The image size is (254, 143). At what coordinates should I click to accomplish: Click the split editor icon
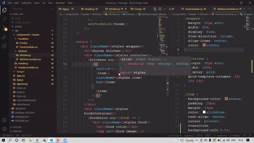(x=160, y=9)
